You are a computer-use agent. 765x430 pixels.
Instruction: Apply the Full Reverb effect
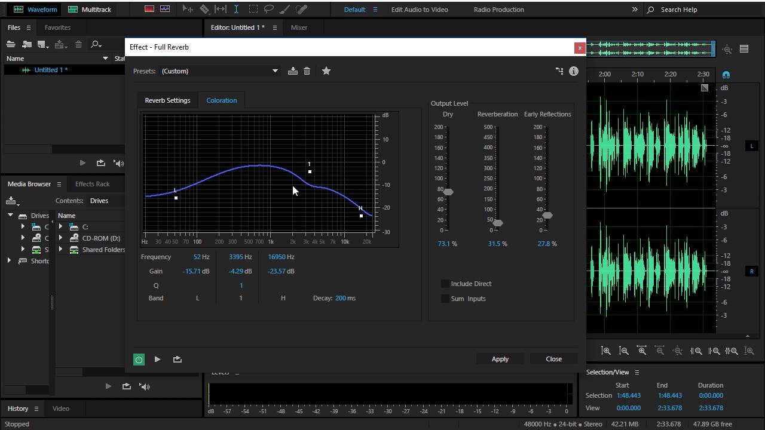(500, 359)
